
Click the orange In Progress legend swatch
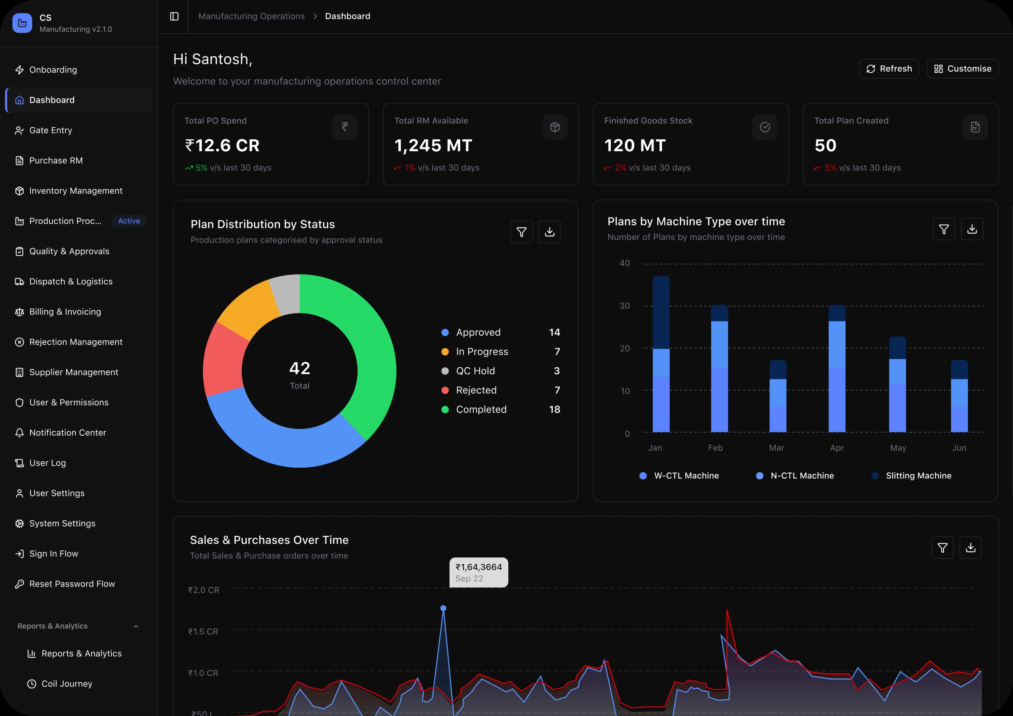tap(445, 352)
